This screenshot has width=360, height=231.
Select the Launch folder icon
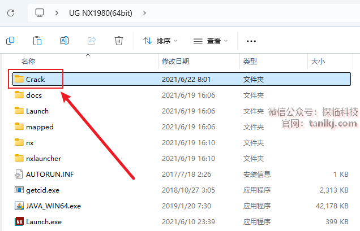[x=19, y=111]
